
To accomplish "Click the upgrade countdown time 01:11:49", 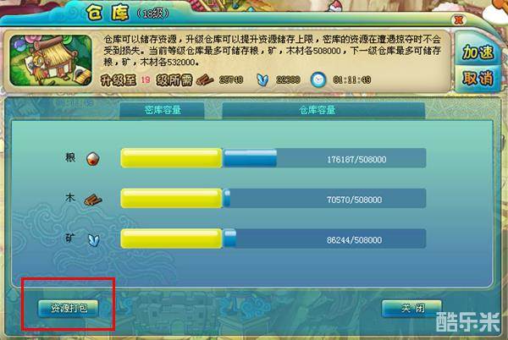I will pos(352,80).
